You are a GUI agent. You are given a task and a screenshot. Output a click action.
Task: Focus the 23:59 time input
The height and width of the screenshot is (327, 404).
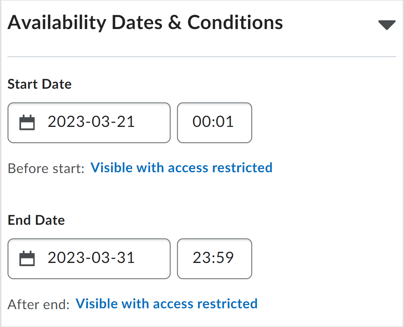(x=214, y=258)
